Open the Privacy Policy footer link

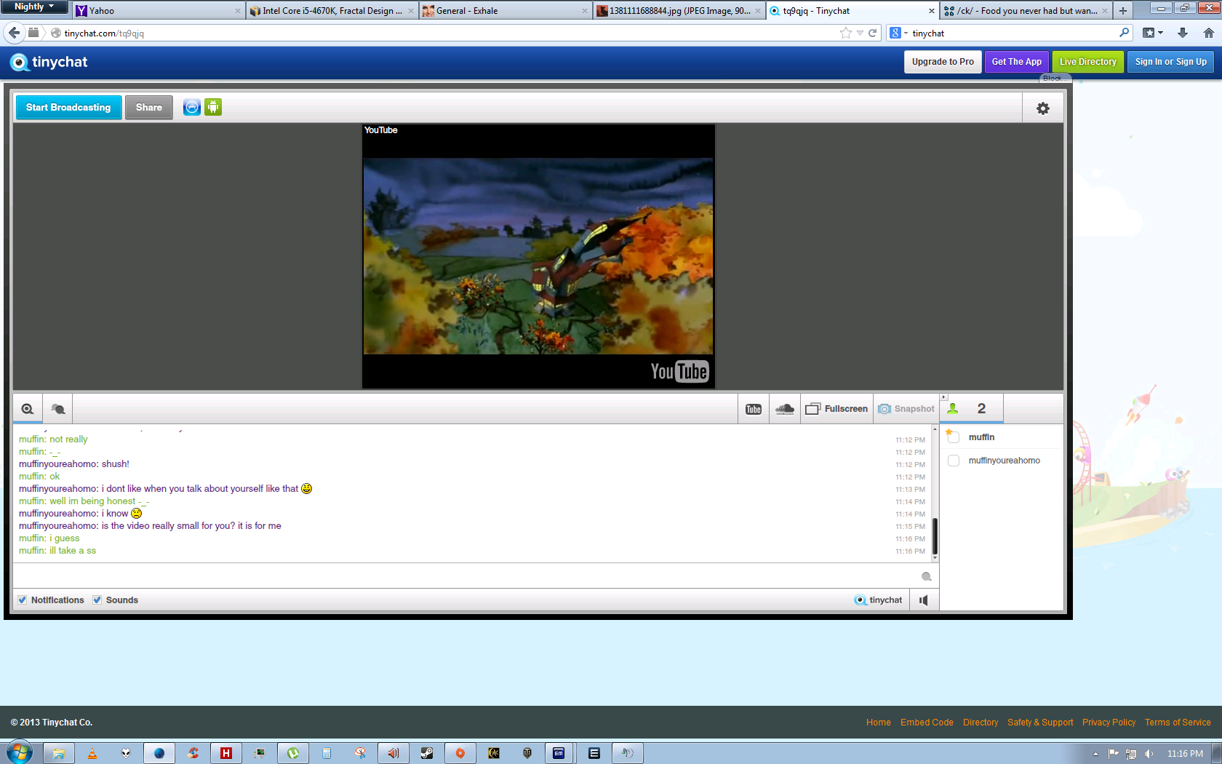coord(1109,723)
